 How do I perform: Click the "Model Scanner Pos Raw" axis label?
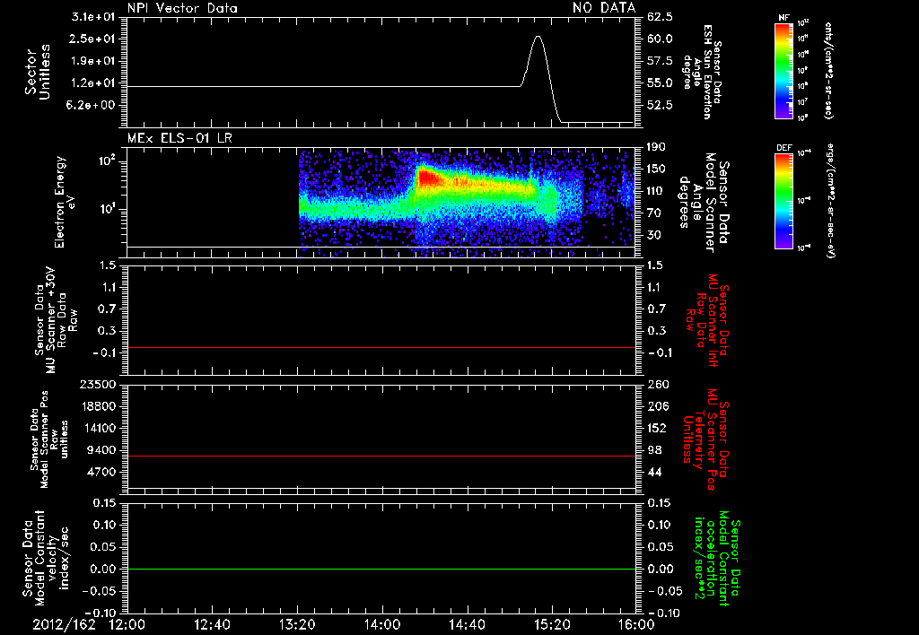(x=50, y=439)
